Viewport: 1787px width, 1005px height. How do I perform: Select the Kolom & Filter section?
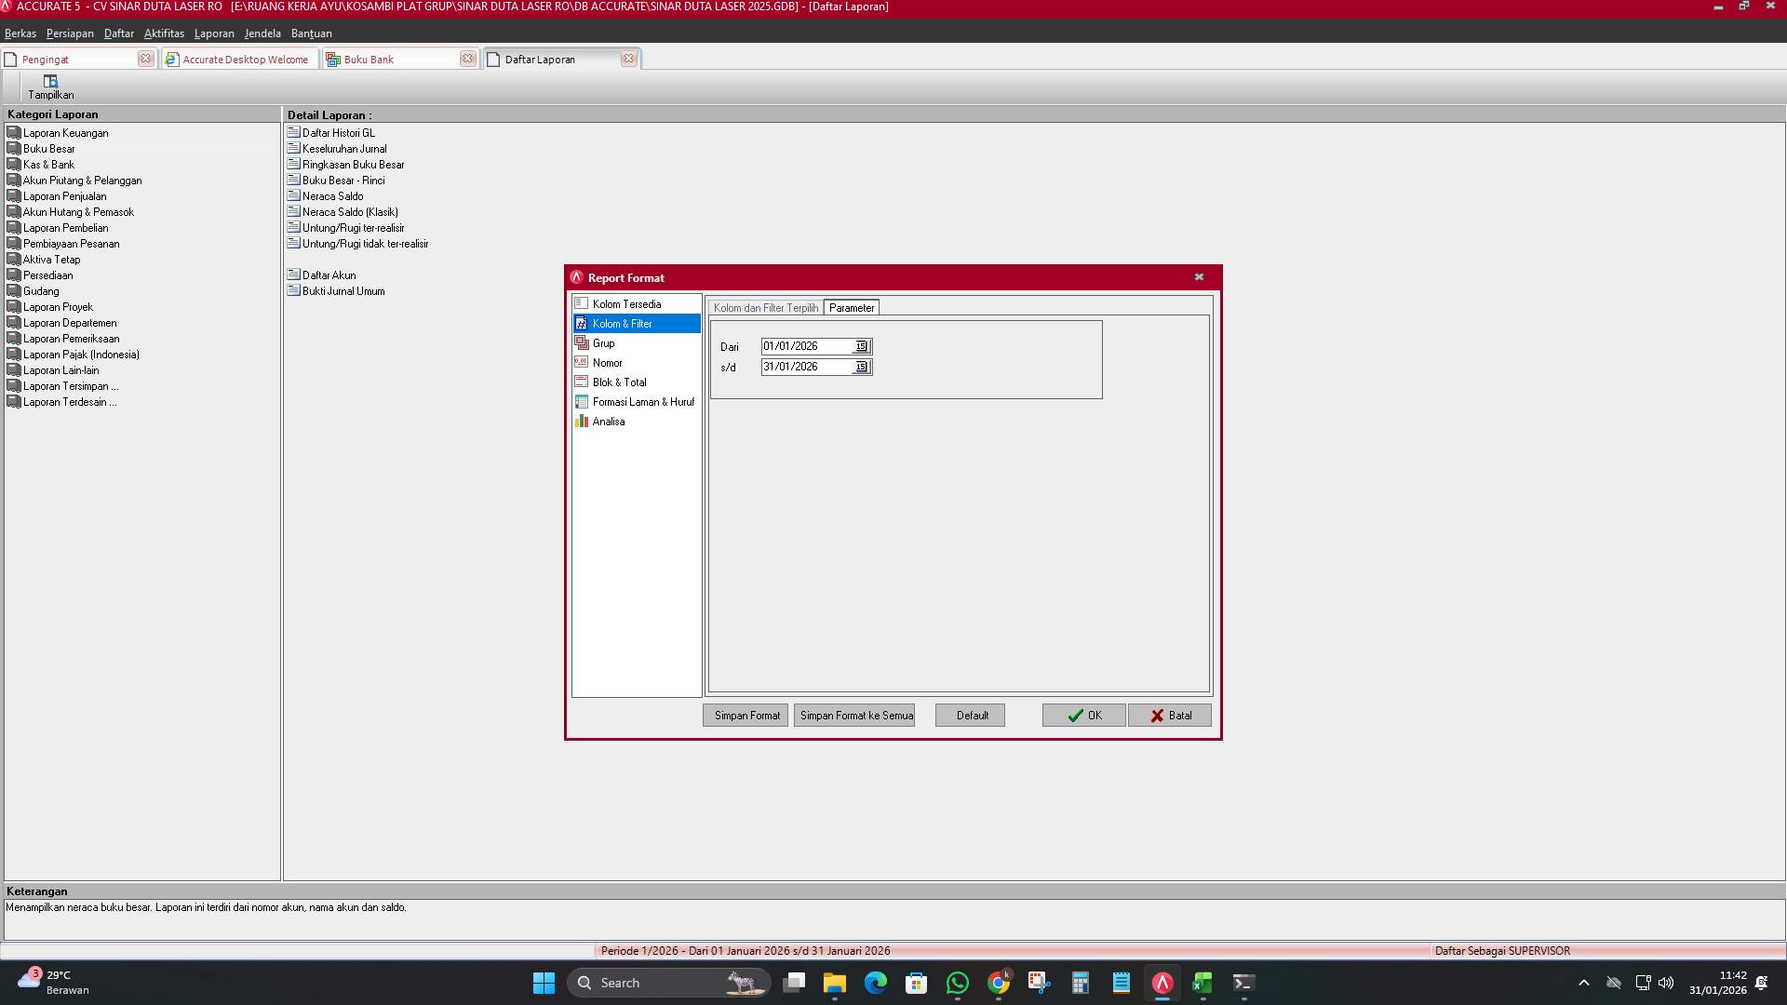tap(622, 323)
